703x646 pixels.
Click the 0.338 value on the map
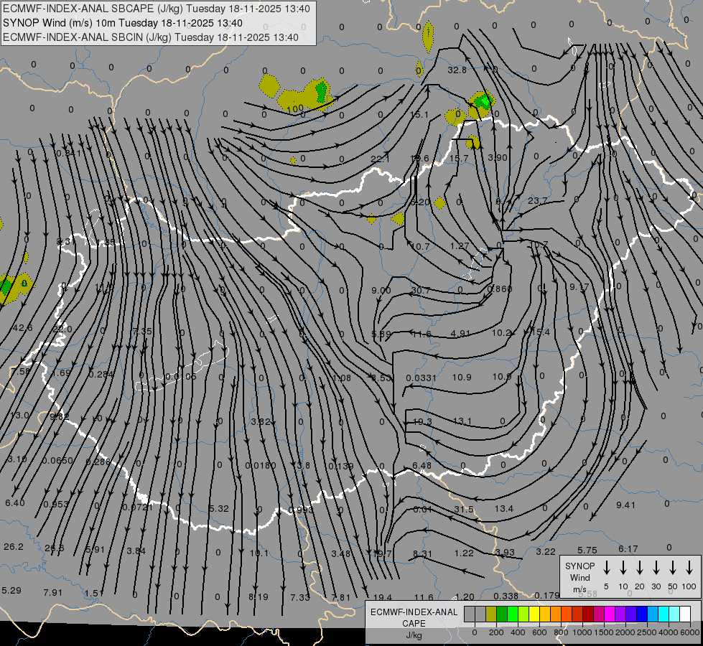click(506, 596)
